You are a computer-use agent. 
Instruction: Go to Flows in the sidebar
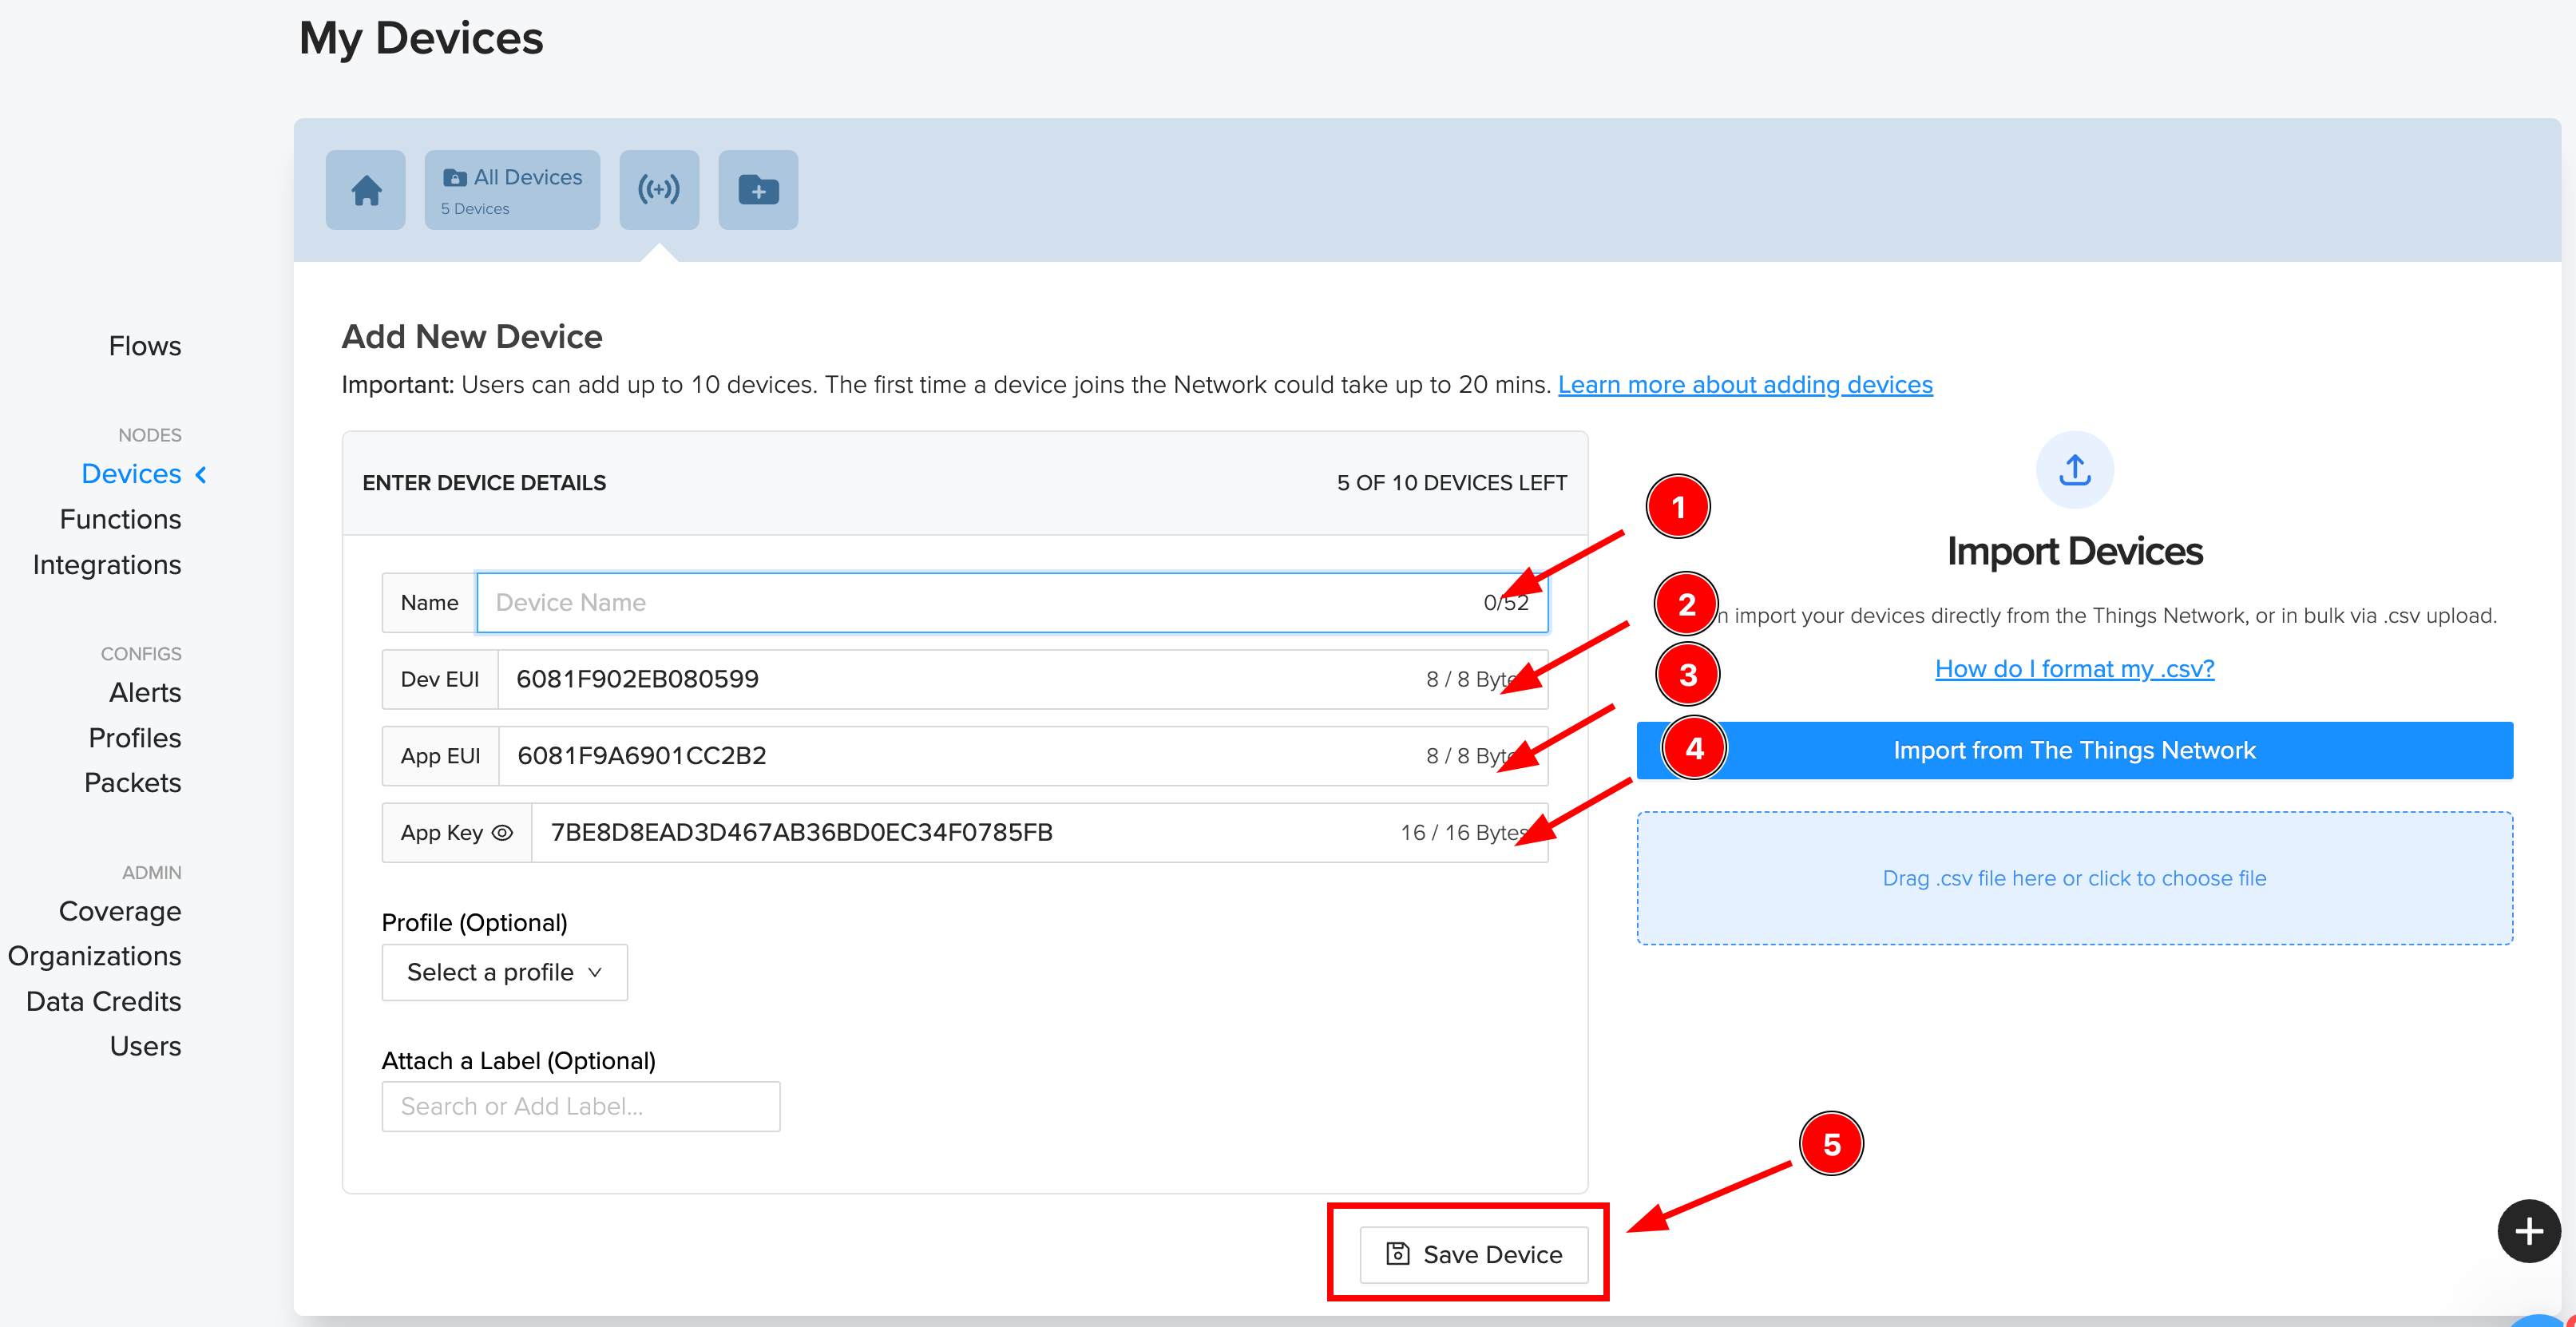point(144,346)
